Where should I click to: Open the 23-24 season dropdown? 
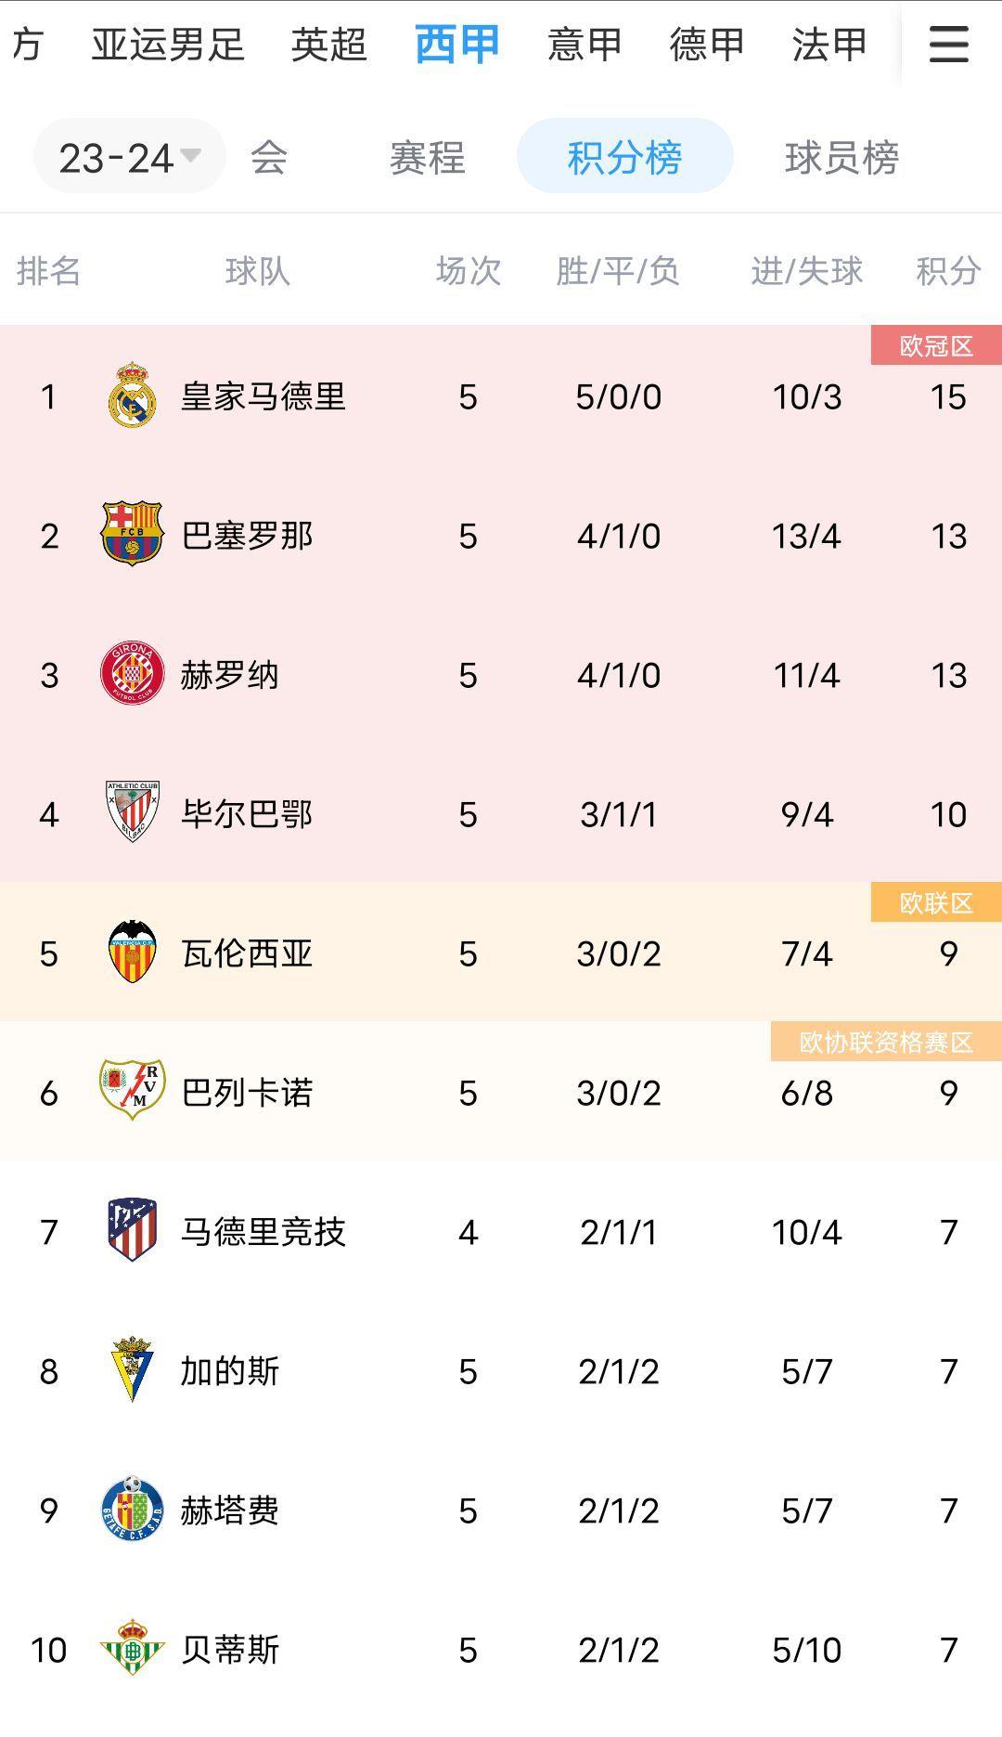pyautogui.click(x=129, y=157)
